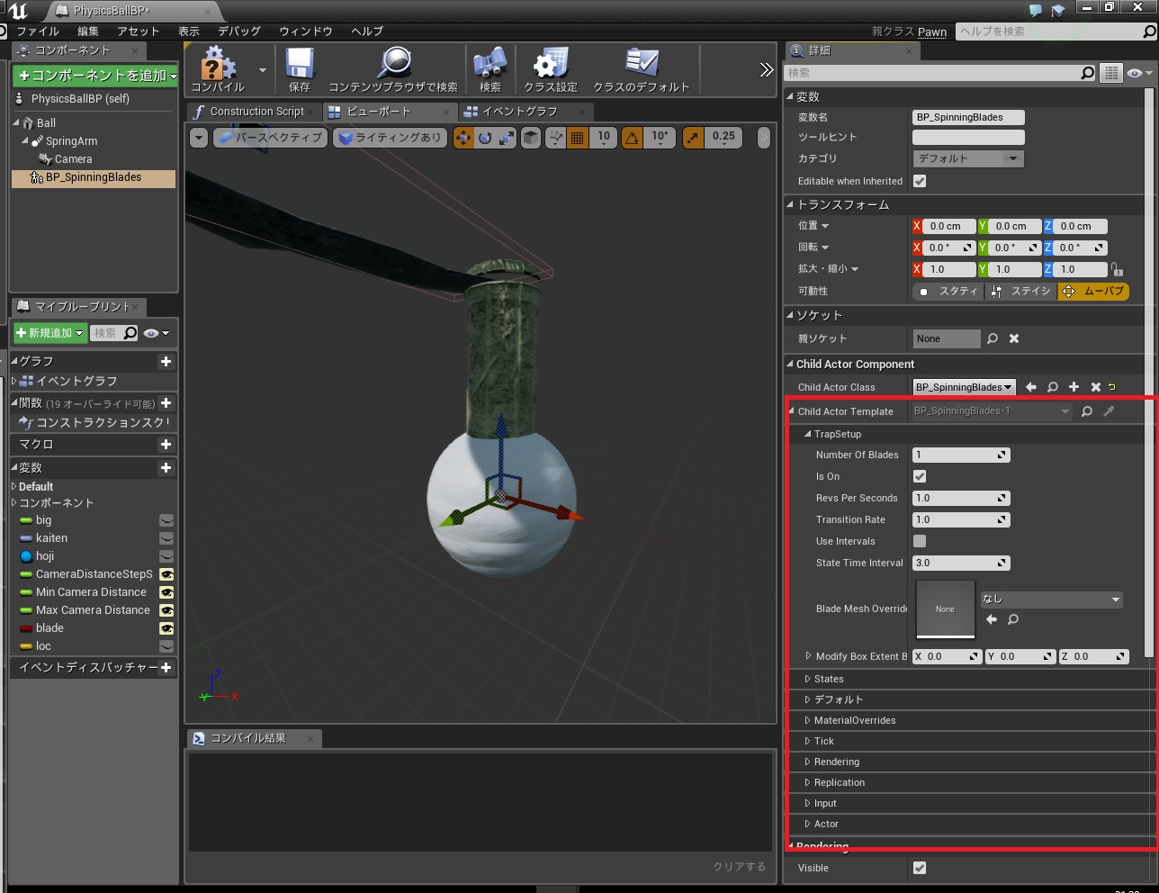Select BP_SpinningBlades in component tree

point(94,177)
